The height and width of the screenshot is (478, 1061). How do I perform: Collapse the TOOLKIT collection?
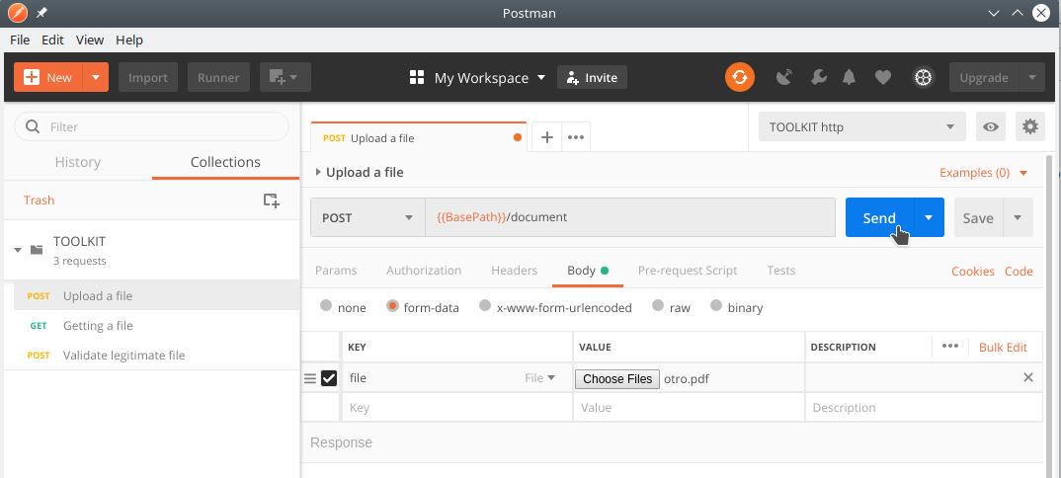tap(18, 250)
